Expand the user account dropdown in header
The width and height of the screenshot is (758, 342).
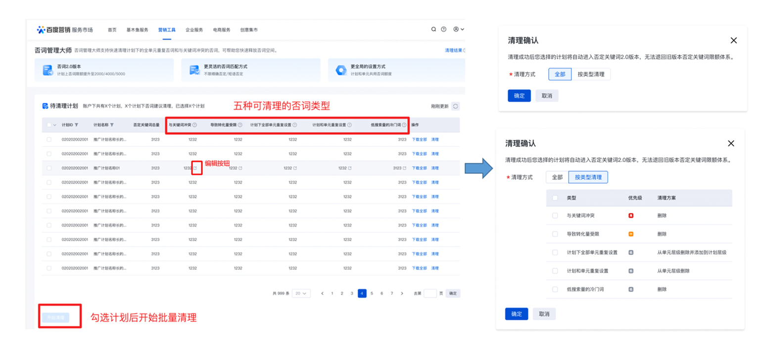pos(459,30)
